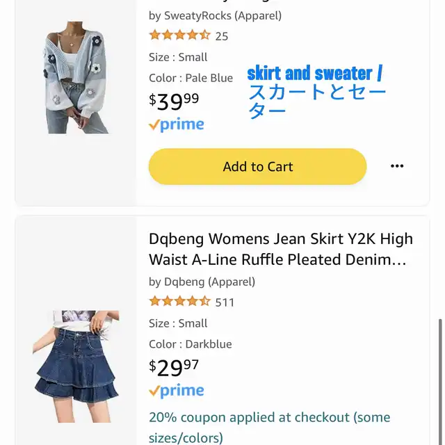Open the three-dot more options menu
Screen dimensions: 445x445
tap(397, 166)
